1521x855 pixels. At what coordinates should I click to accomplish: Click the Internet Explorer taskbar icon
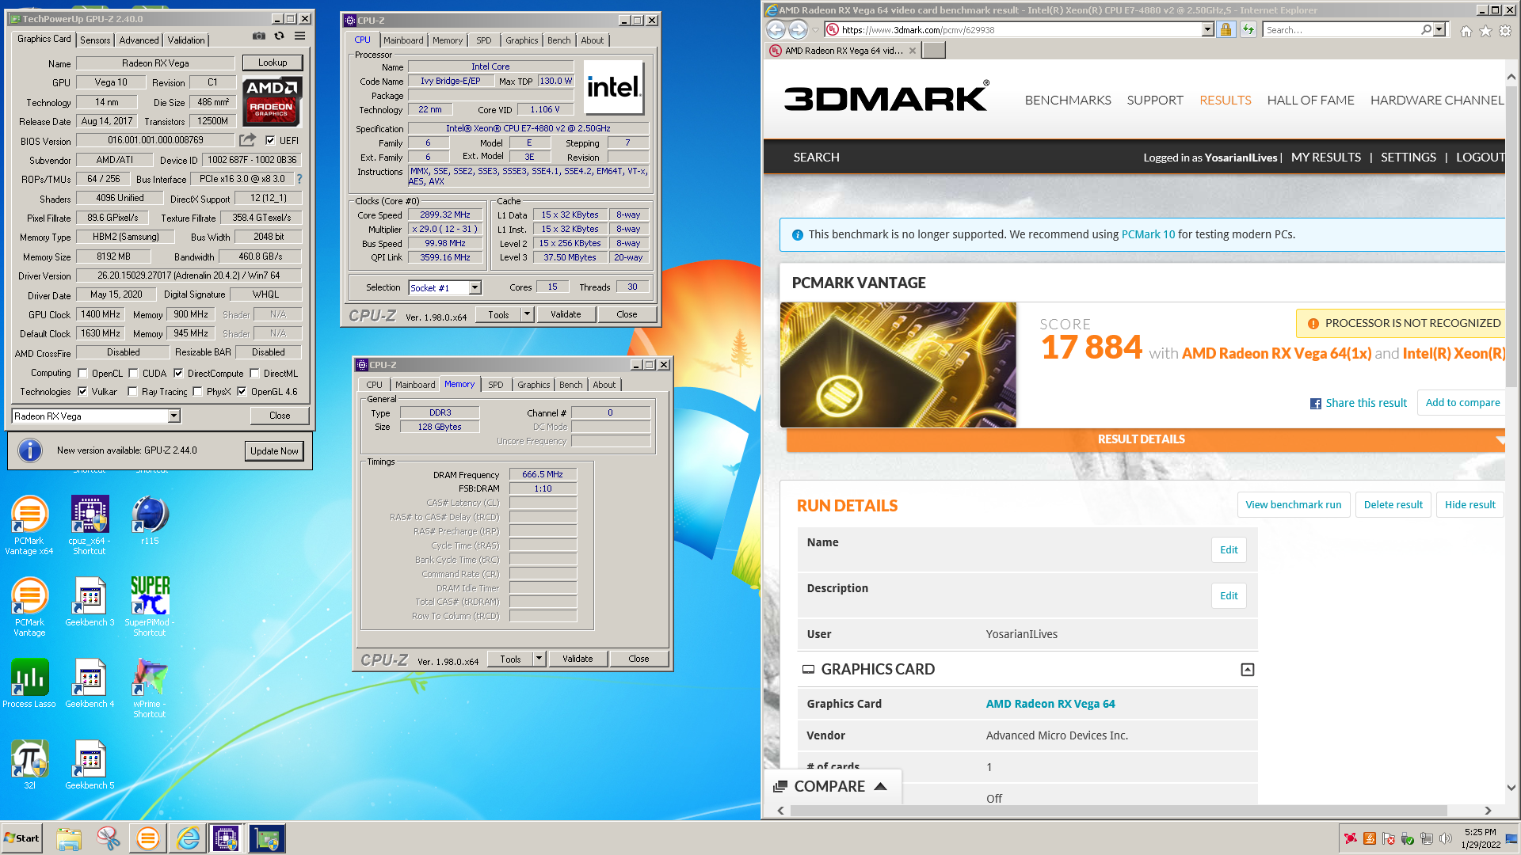[189, 838]
